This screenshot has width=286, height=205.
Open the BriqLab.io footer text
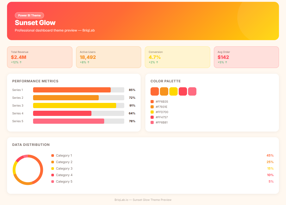[143, 200]
